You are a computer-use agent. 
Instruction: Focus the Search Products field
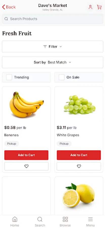tap(53, 19)
